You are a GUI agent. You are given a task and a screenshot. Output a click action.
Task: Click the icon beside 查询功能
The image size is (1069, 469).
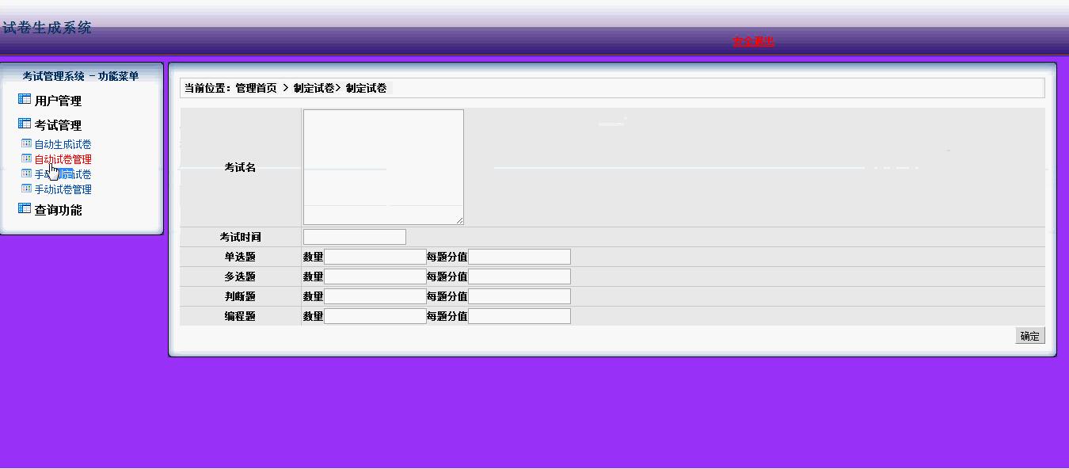(24, 208)
